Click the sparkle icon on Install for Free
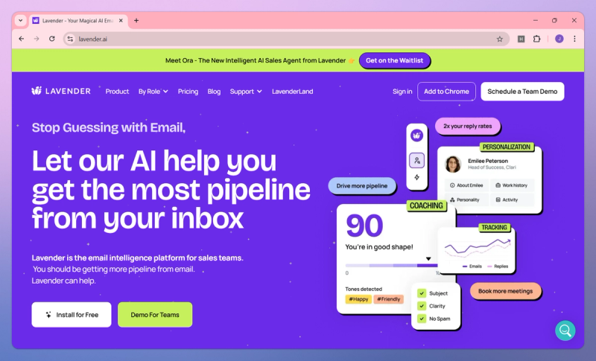 (x=48, y=315)
